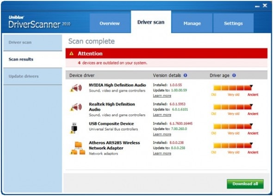Click the Atheros network adapter icon
This screenshot has height=196, width=273.
click(x=78, y=148)
